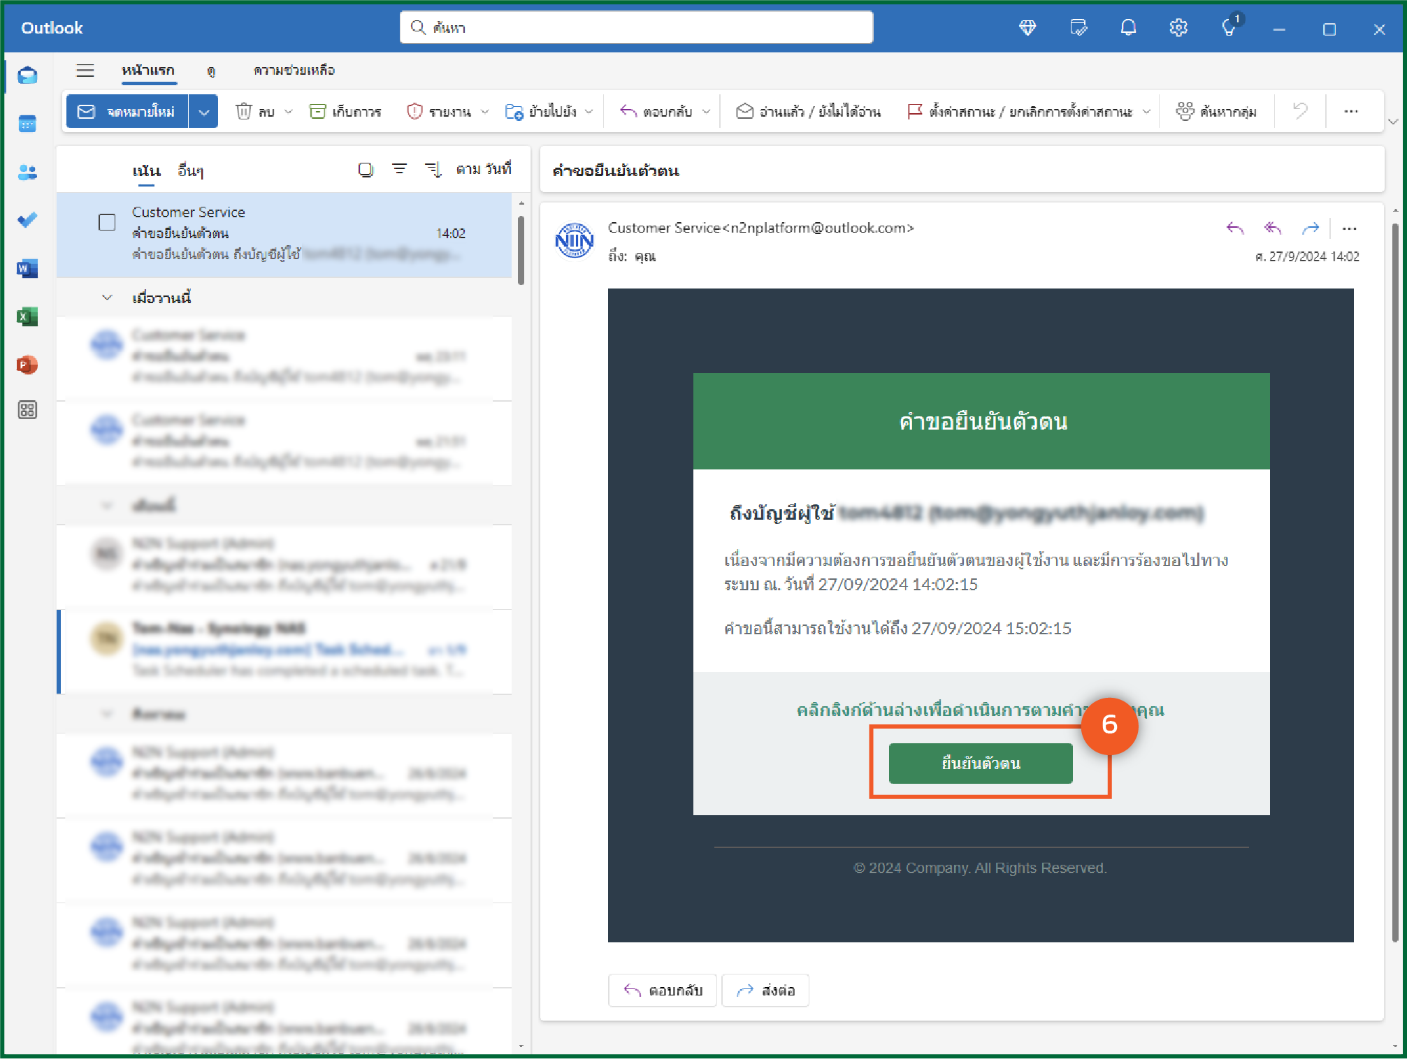Image resolution: width=1407 pixels, height=1059 pixels.
Task: Open the ตอบกลับ reply dropdown arrow in toolbar
Action: (706, 112)
